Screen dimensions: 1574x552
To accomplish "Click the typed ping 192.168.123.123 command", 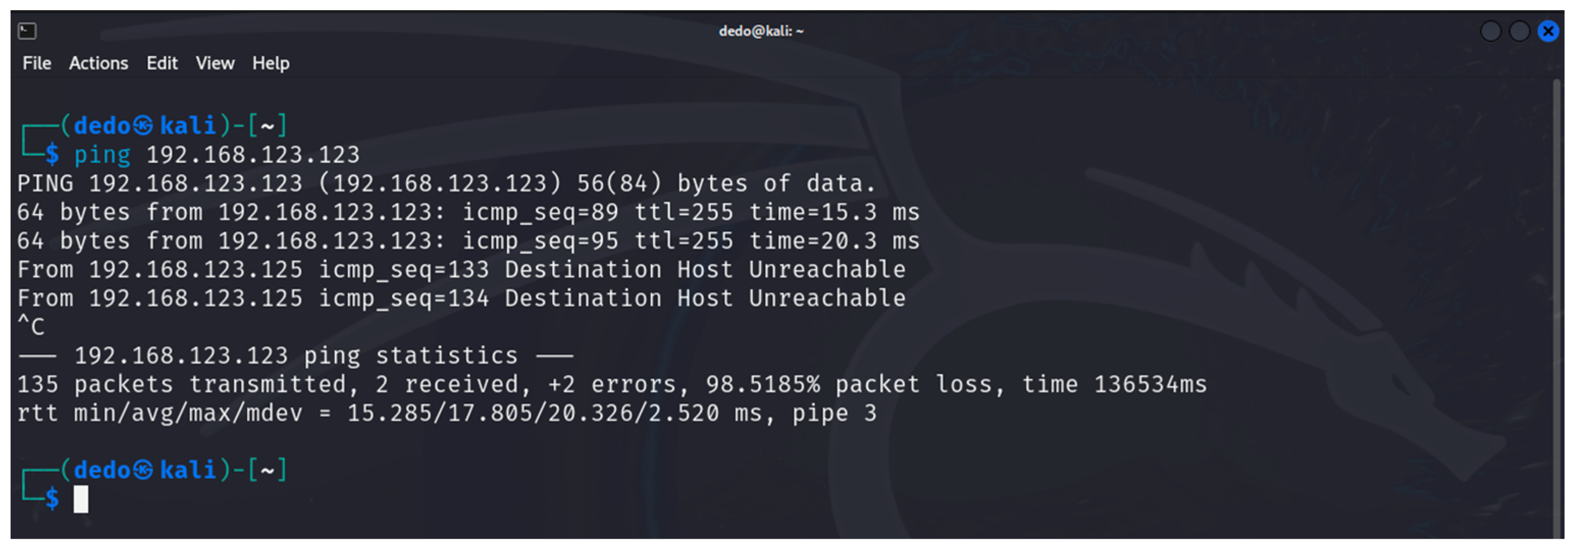I will click(217, 154).
